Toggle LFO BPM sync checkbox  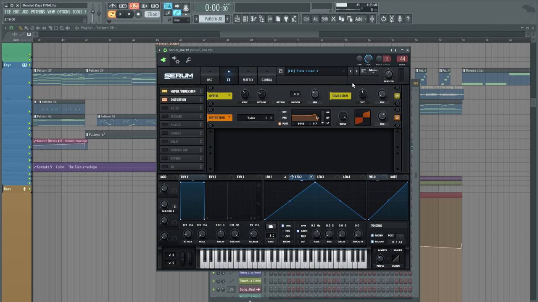pos(298,226)
